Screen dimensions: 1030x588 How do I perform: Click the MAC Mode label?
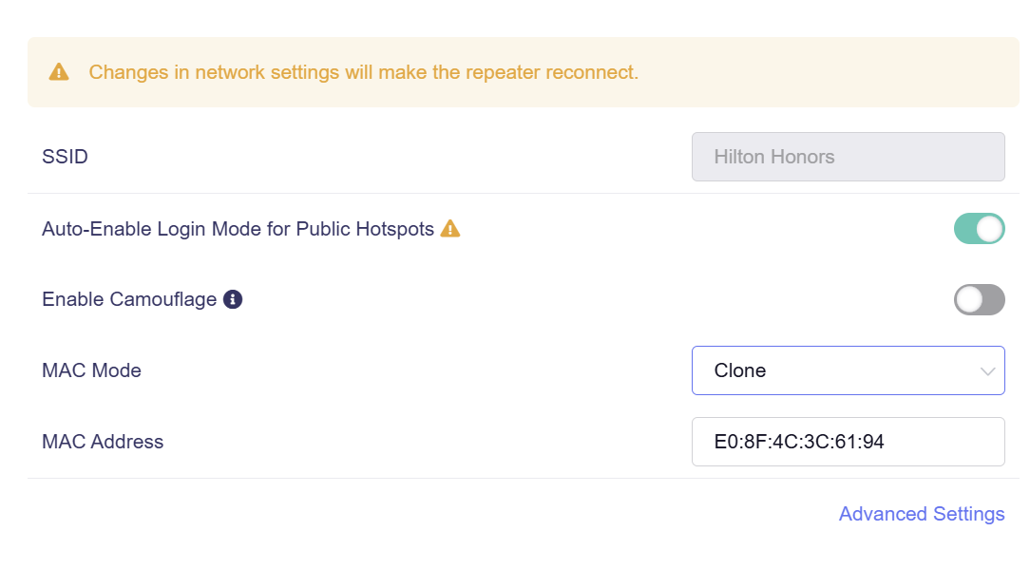(92, 370)
